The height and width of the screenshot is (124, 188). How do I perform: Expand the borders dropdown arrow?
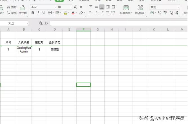53,13
